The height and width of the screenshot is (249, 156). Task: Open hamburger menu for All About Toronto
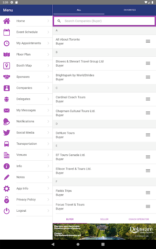148,41
